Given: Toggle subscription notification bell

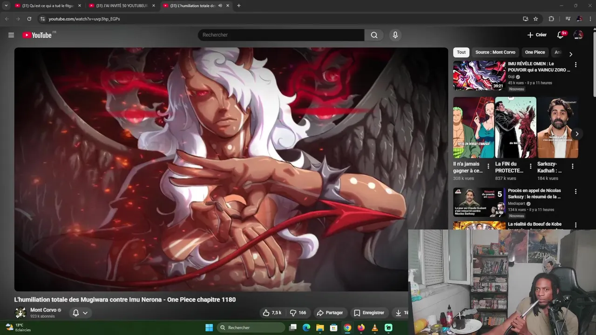Looking at the screenshot, I should tap(76, 313).
